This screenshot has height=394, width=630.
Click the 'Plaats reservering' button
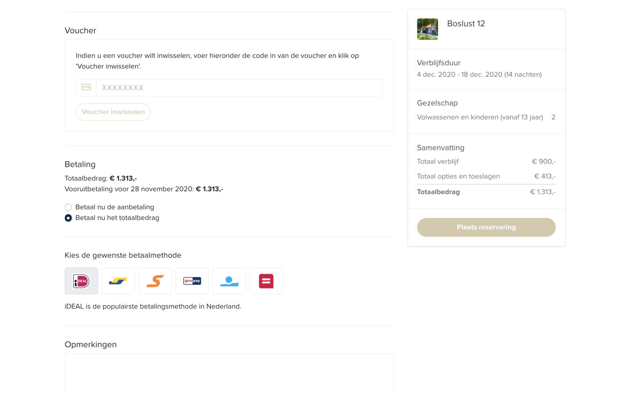click(x=486, y=227)
